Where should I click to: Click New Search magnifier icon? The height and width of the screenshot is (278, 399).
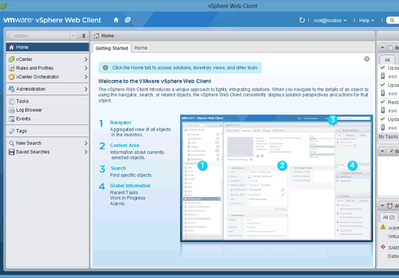[12, 143]
